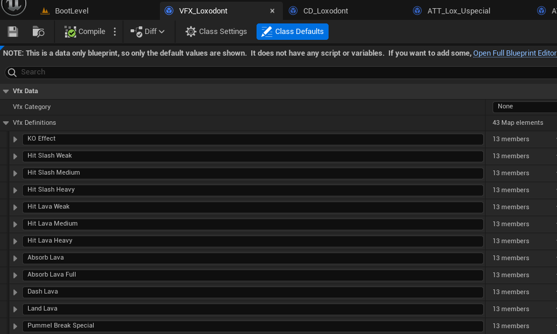Click the Pummel Break Special key field
557x334 pixels.
(252, 326)
